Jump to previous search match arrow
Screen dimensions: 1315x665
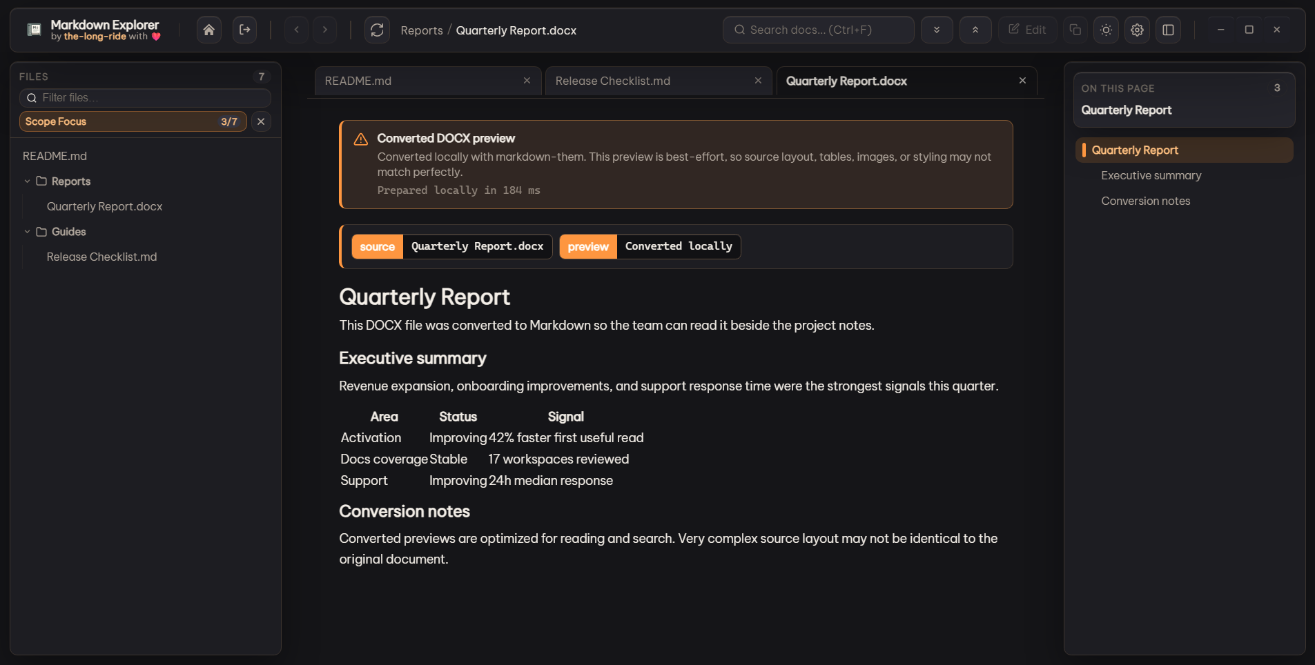point(975,30)
